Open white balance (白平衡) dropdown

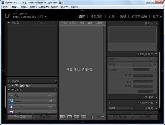point(143,64)
